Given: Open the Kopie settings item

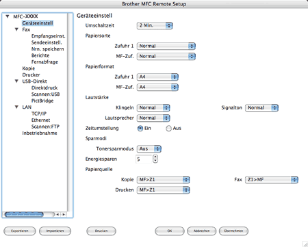Looking at the screenshot, I should point(29,68).
